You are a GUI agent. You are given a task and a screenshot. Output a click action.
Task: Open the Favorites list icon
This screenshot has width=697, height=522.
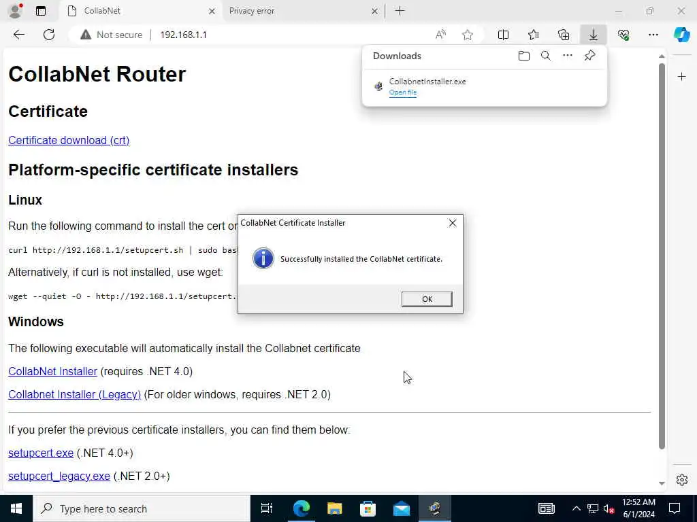(534, 35)
